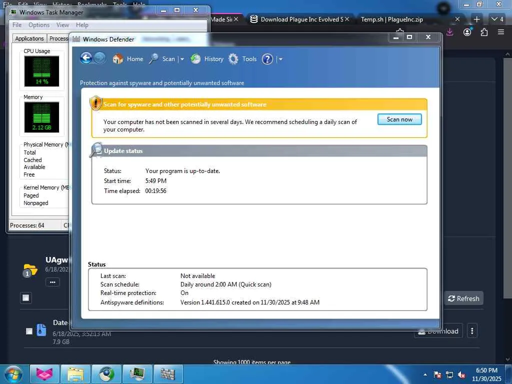Open the browser tab list dropdown

pos(497,19)
